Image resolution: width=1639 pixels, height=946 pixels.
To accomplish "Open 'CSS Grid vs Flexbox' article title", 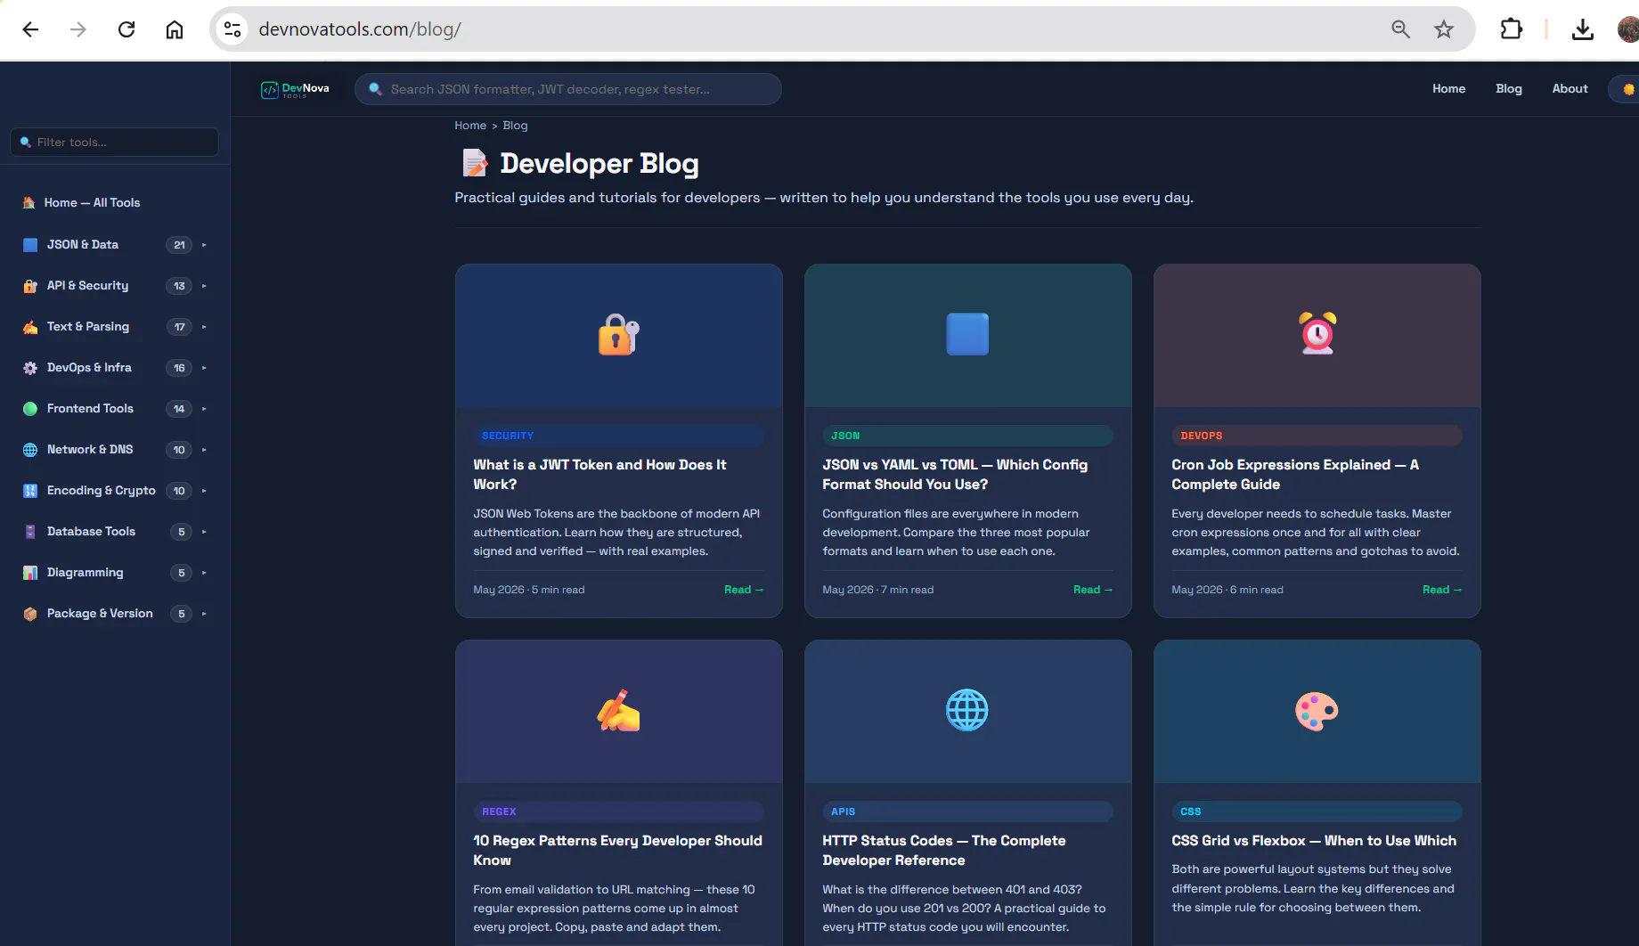I will (1314, 841).
